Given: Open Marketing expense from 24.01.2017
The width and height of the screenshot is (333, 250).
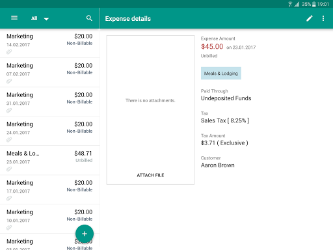Looking at the screenshot, I should pos(50,131).
